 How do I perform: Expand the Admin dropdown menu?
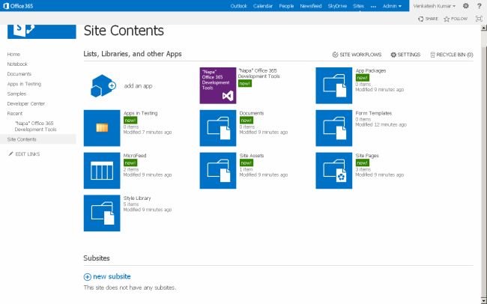point(392,6)
